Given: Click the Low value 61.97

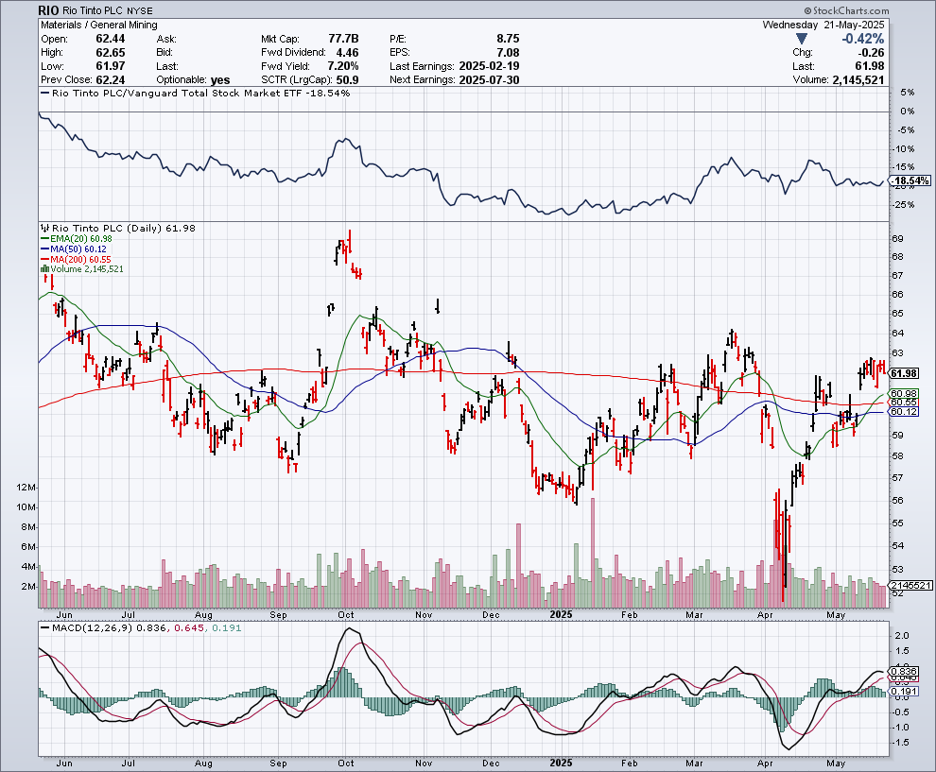Looking at the screenshot, I should click(110, 66).
